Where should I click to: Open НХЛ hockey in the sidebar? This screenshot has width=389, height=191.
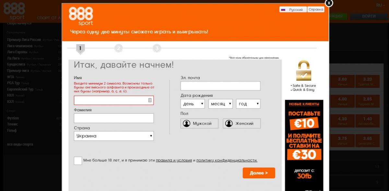click(10, 96)
